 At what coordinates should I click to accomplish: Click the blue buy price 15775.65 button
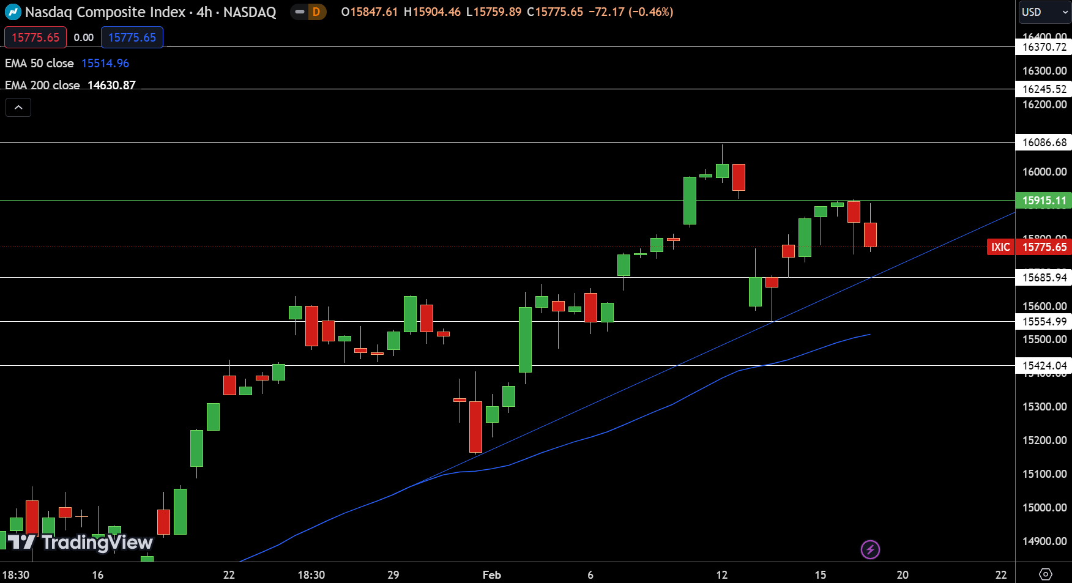132,37
